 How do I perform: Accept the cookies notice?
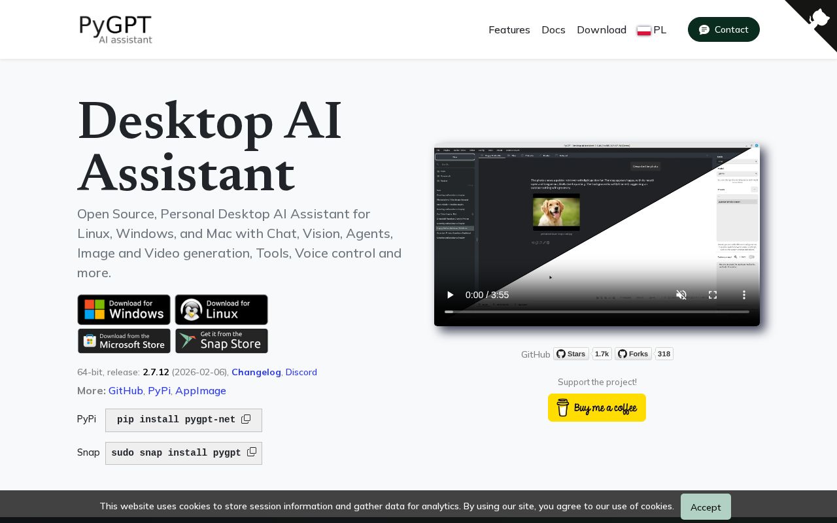click(706, 507)
